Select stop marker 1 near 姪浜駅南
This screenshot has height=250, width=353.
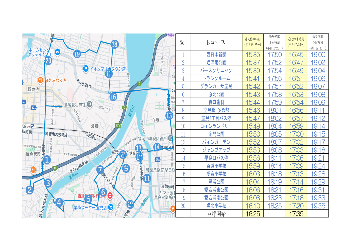click(47, 160)
